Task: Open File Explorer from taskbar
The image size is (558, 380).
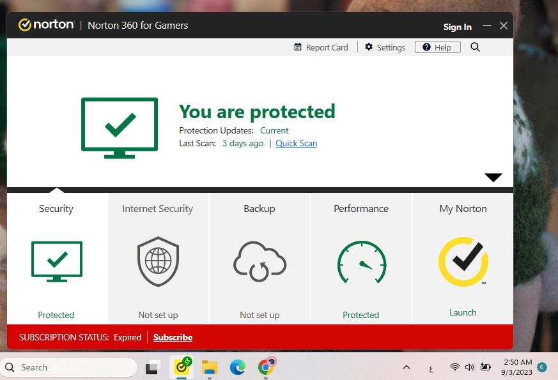Action: pos(209,367)
